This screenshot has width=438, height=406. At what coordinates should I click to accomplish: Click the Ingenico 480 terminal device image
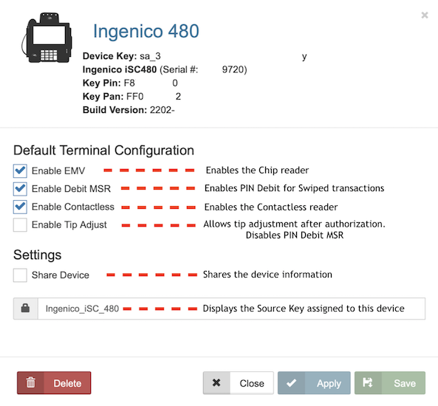point(47,38)
